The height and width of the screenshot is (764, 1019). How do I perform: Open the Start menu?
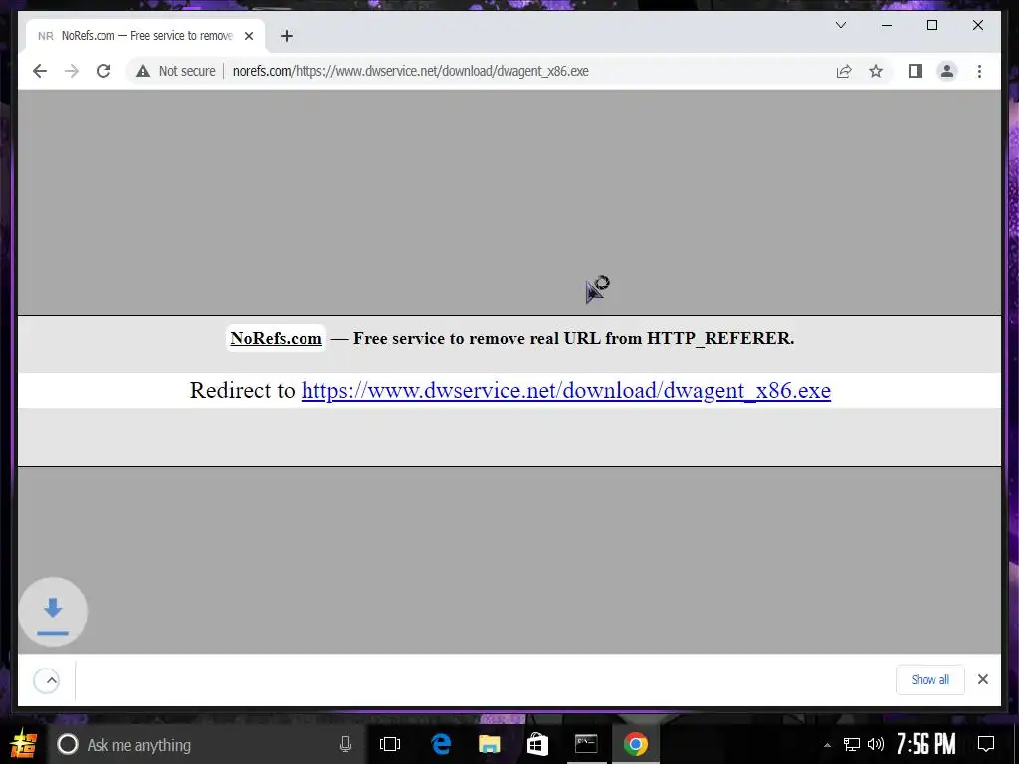[x=23, y=744]
